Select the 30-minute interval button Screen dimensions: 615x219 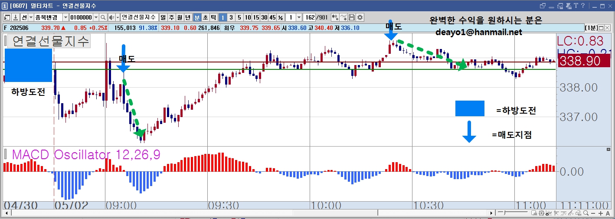click(264, 17)
